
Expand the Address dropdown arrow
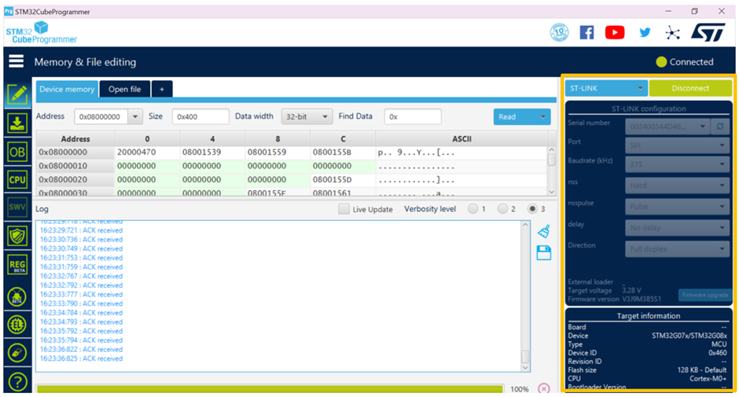[x=135, y=116]
